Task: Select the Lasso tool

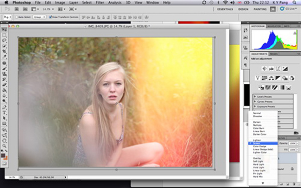Action: coord(4,40)
